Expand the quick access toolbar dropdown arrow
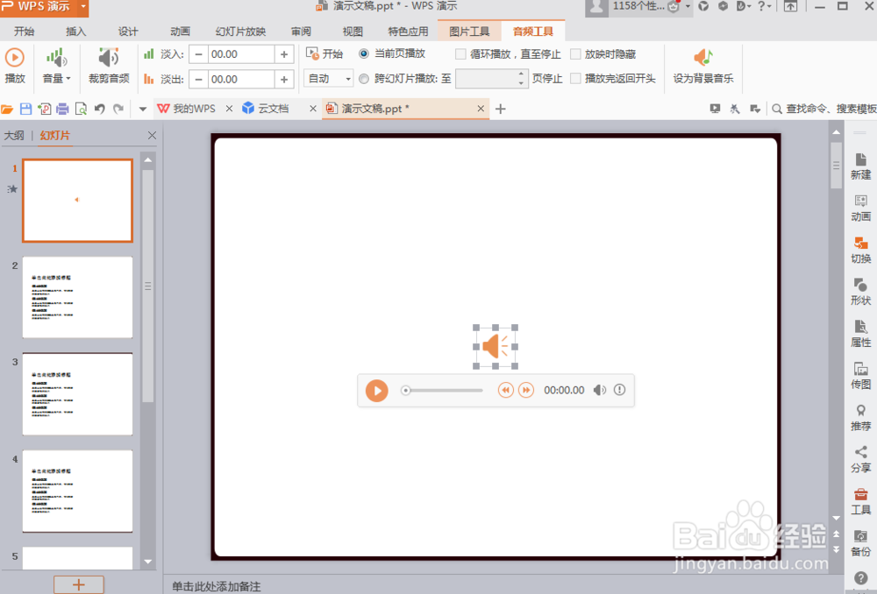 click(143, 109)
